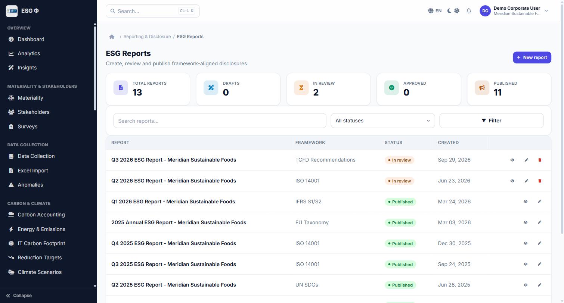Open notifications bell
Screen dimensions: 564x303
pos(469,11)
